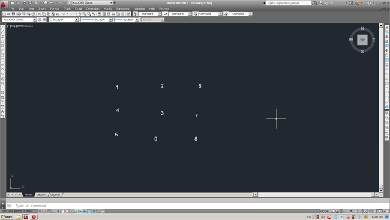Toggle Polar Tracking in status bar
Screen dimensions: 390x220
[58, 211]
